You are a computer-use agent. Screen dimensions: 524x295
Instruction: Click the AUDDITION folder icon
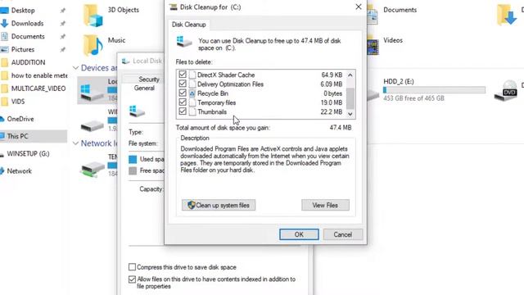tap(5, 62)
